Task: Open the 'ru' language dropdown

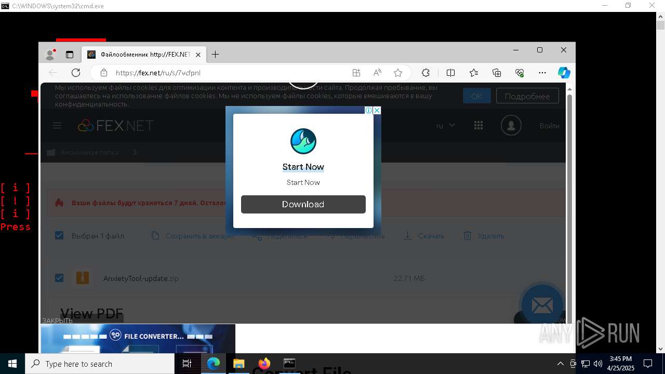Action: coord(445,126)
